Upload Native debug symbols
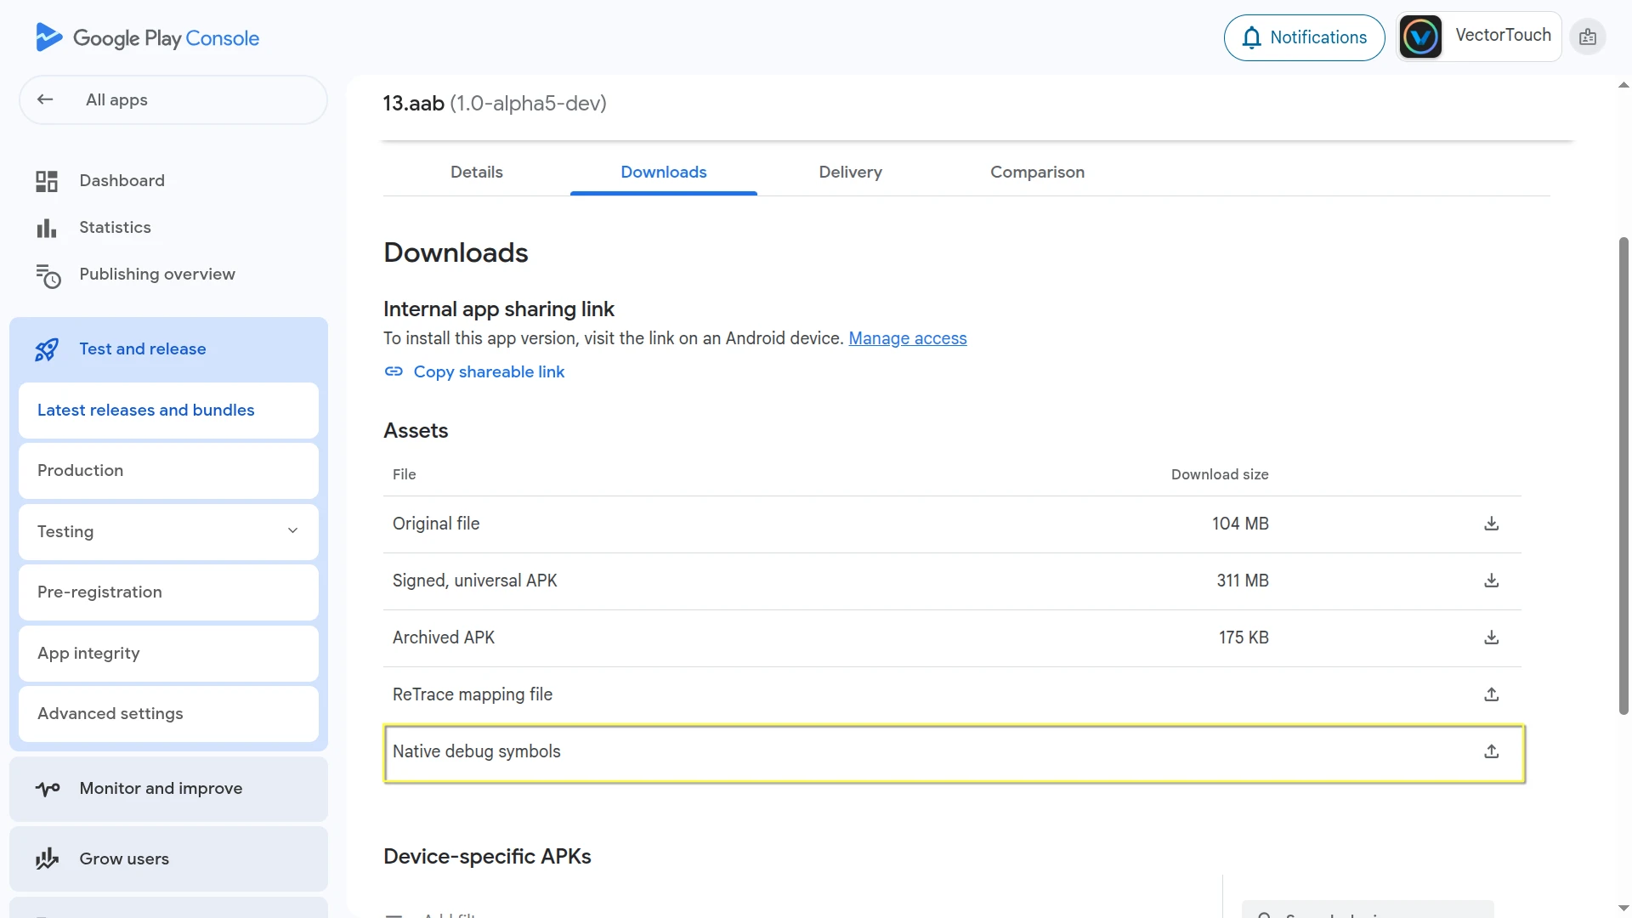The width and height of the screenshot is (1632, 918). (x=1491, y=752)
